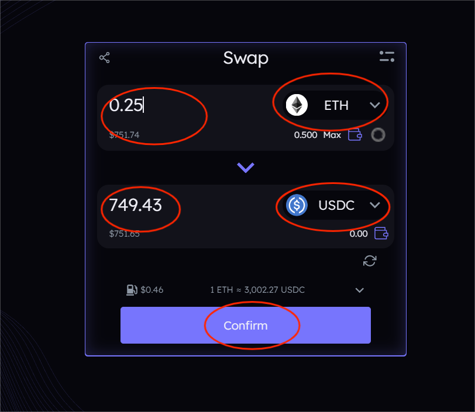The image size is (475, 412).
Task: Click the $0.46 gas fee estimate
Action: click(x=152, y=290)
